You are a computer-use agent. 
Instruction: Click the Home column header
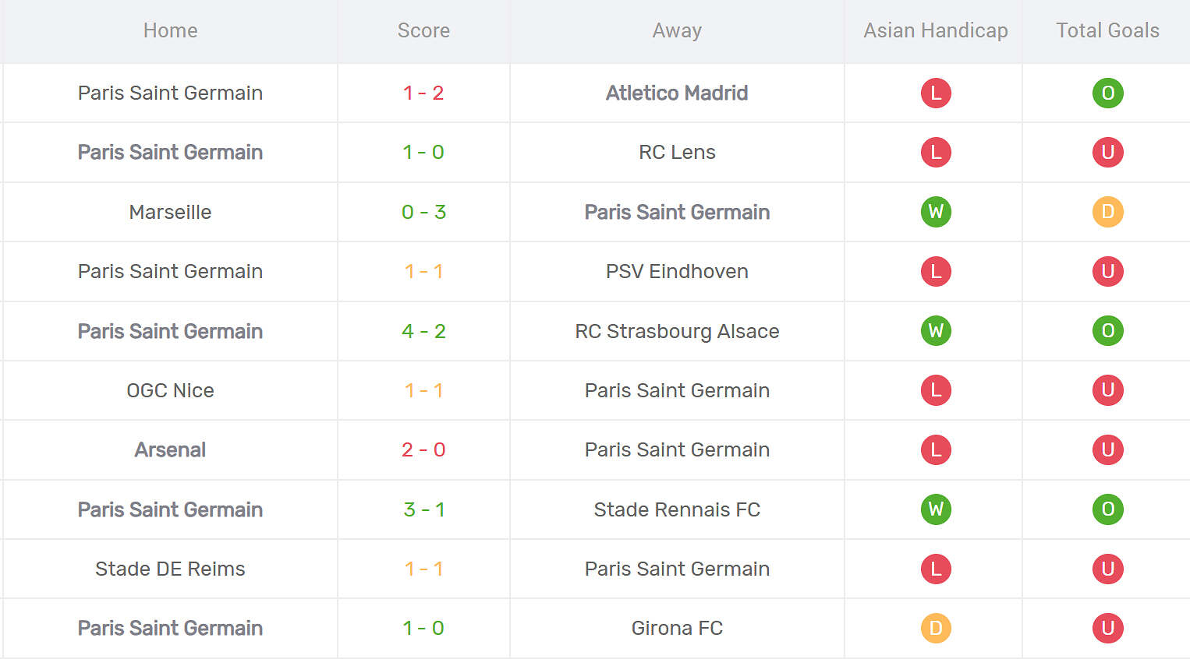[x=170, y=30]
